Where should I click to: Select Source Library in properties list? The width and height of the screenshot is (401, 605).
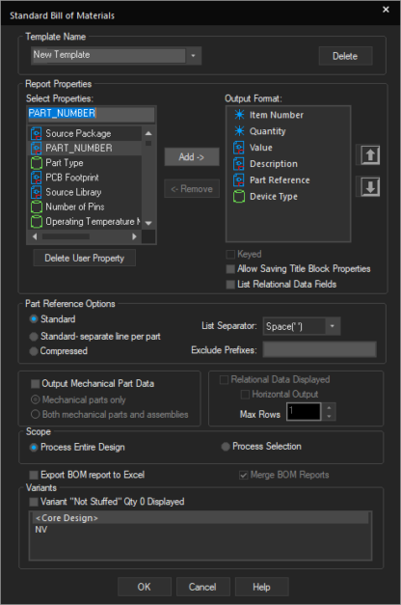(85, 192)
